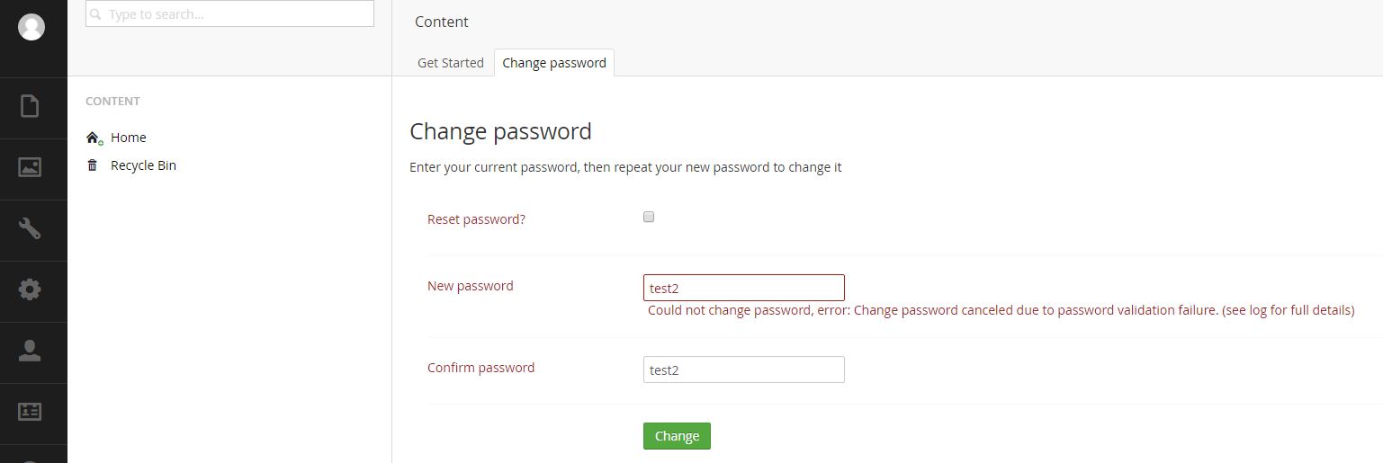Tick the Reset password checkbox

pyautogui.click(x=649, y=217)
